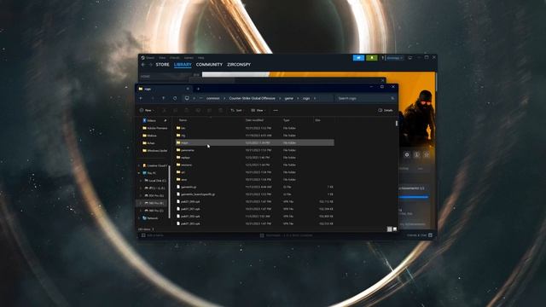Toggle the Details pane in Explorer
The image size is (546, 307).
coord(386,110)
